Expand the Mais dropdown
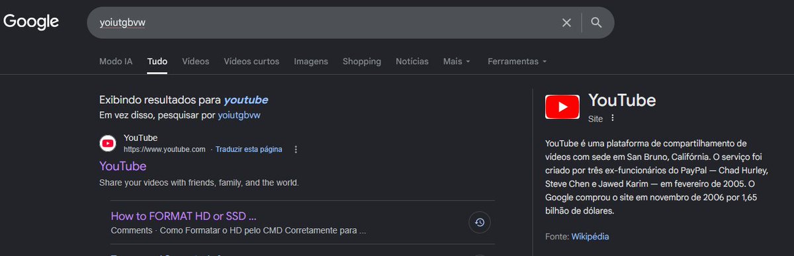The height and width of the screenshot is (256, 794). [457, 61]
